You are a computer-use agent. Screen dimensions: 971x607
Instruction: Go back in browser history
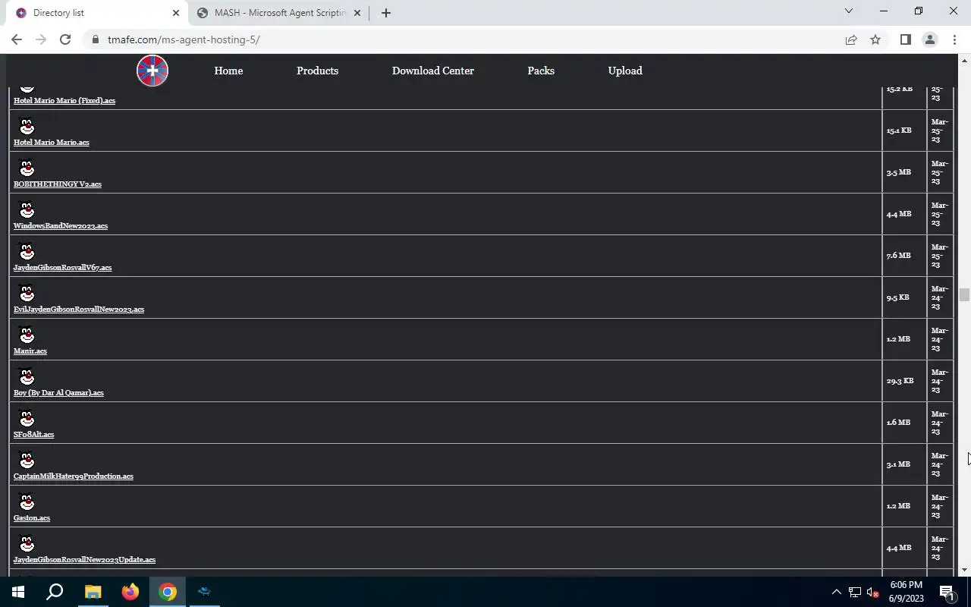click(17, 39)
